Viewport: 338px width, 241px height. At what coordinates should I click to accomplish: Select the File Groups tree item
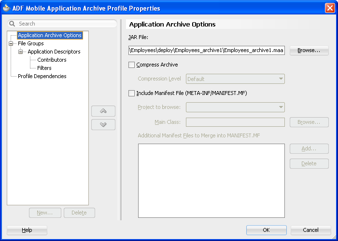coord(31,43)
